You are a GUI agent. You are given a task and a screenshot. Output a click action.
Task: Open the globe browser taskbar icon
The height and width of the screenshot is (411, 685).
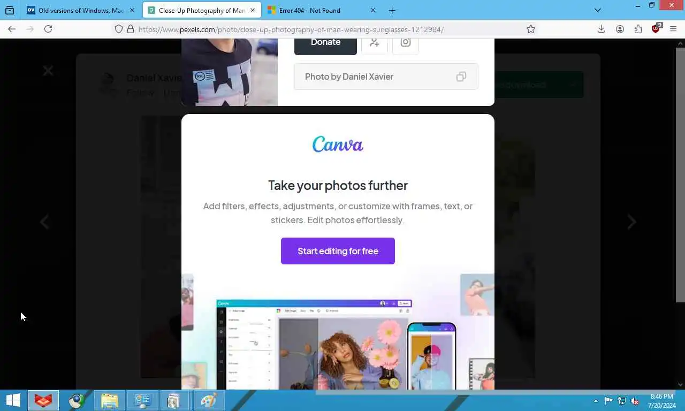[x=77, y=400]
